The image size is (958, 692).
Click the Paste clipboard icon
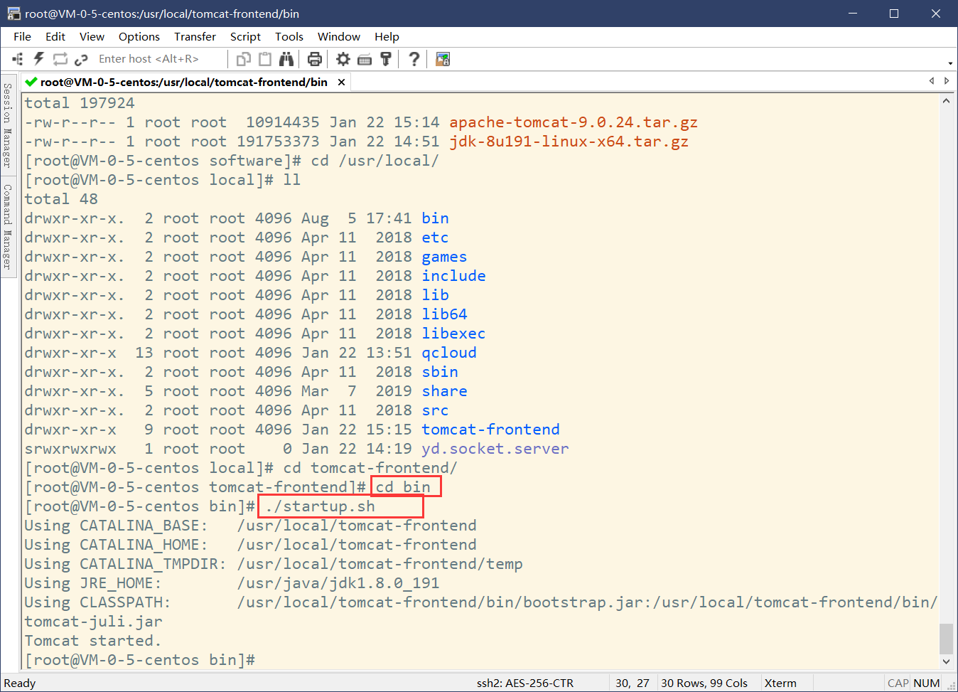265,59
